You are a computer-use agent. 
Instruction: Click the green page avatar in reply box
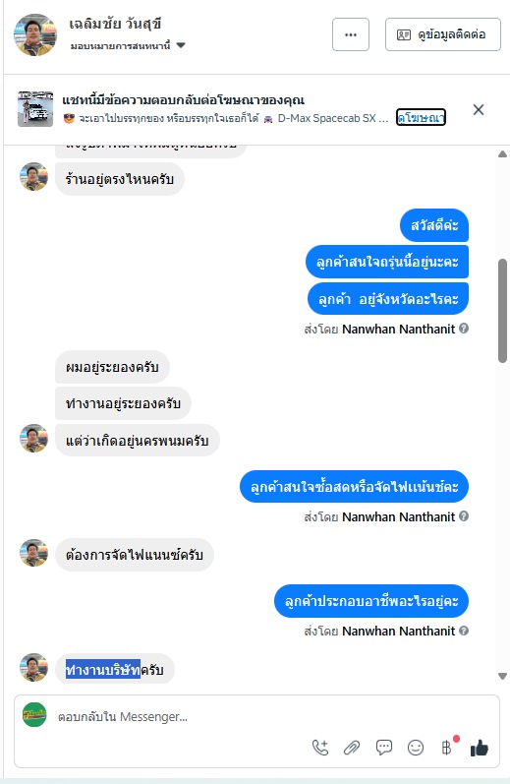point(34,714)
